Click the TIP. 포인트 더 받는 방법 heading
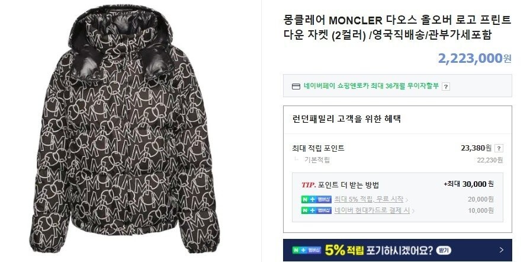Viewport: 530px width, 262px height. coord(340,185)
